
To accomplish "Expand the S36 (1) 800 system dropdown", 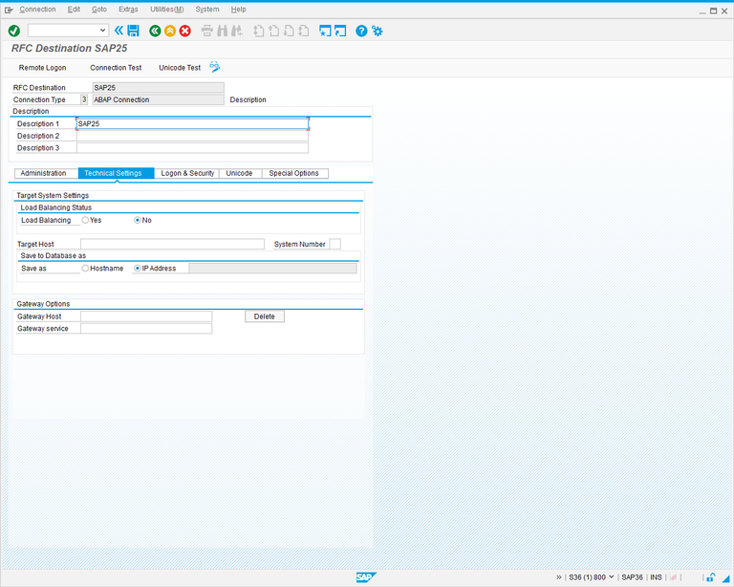I will (611, 577).
